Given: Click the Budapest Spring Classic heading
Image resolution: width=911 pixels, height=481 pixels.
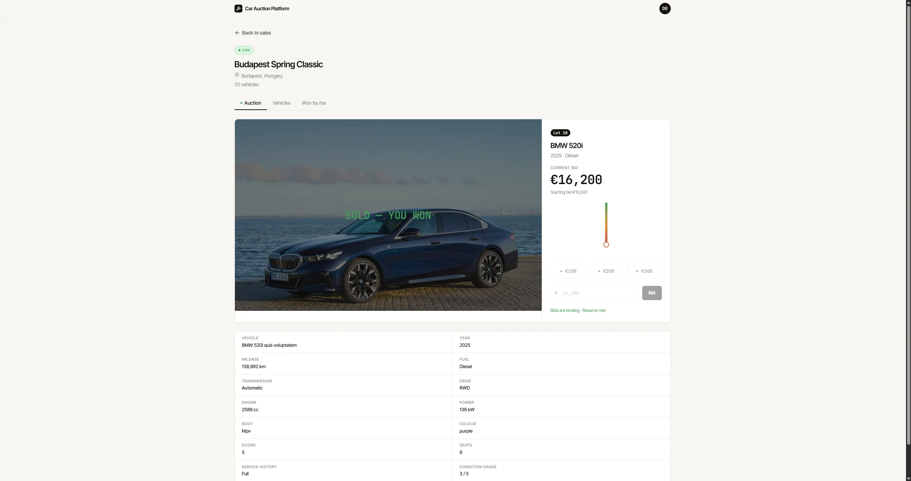Looking at the screenshot, I should pos(278,64).
